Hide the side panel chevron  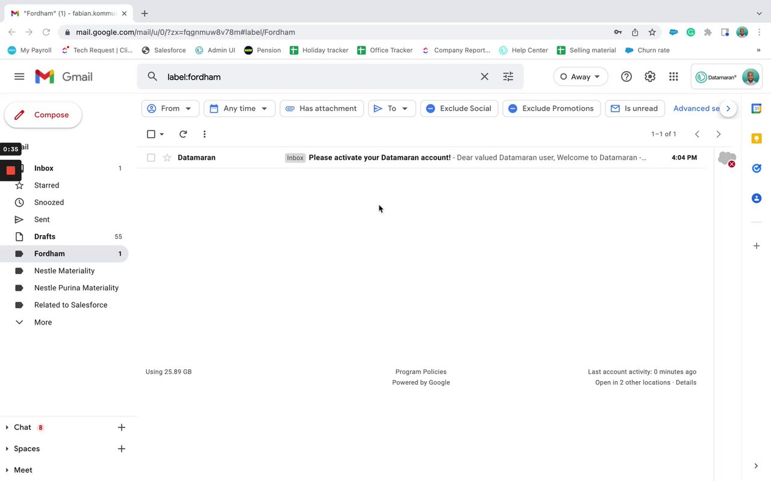point(757,465)
